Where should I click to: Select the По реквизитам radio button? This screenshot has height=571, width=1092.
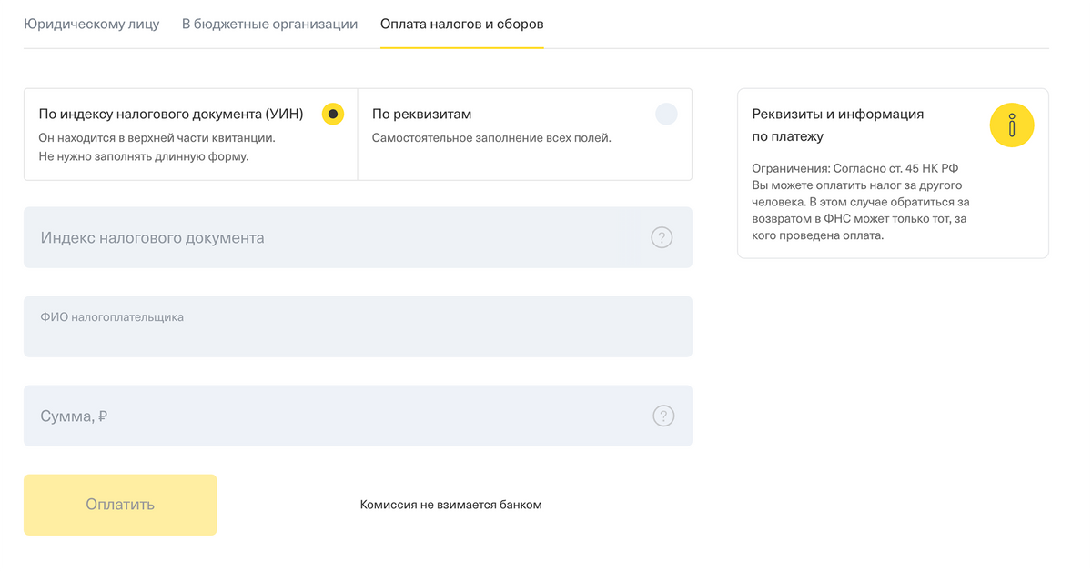coord(666,115)
